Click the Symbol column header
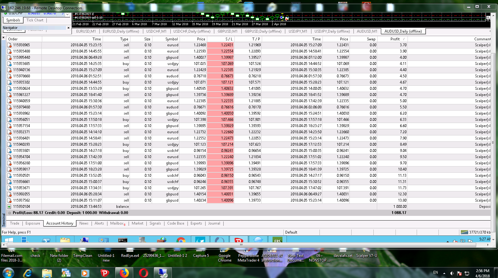Viewport: 498px width, 278px height. [171, 39]
